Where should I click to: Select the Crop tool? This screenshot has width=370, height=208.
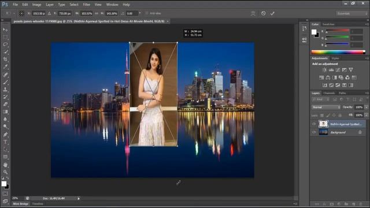[x=5, y=59]
